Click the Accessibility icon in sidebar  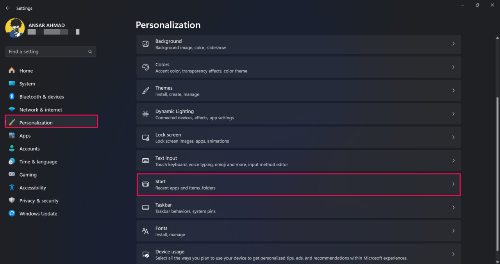(12, 188)
